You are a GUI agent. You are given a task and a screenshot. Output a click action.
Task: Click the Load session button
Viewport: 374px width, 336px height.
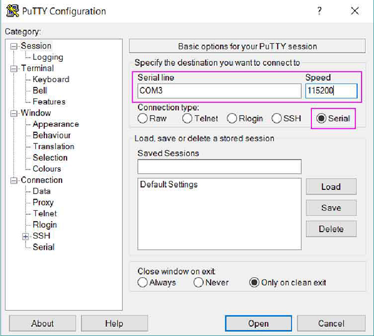point(331,187)
